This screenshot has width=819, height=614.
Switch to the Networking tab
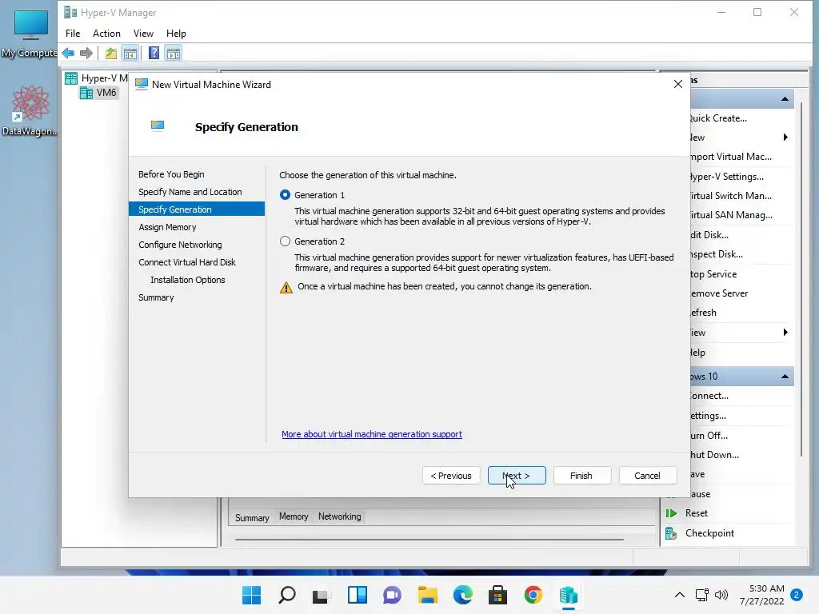(x=339, y=516)
